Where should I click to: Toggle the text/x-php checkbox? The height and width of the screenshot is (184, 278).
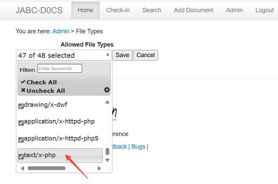[x=21, y=157]
